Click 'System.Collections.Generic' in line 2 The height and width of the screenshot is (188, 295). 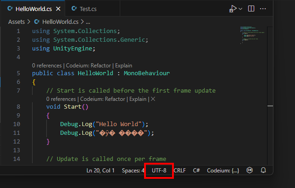(99, 40)
